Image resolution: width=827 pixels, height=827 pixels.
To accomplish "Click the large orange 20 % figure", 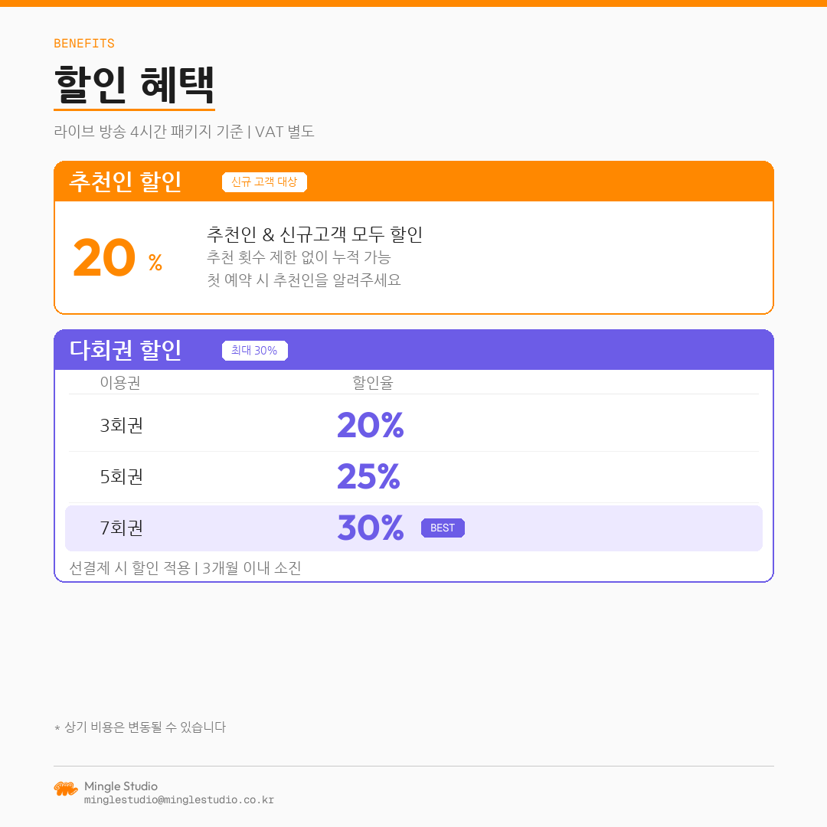I will (115, 259).
